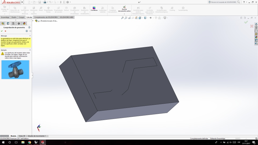This screenshot has height=145, width=258.
Task: Click the Curvatura tool in the ribbon
Action: 94,9
